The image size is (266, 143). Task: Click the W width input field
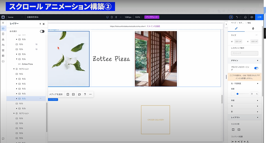(238, 41)
